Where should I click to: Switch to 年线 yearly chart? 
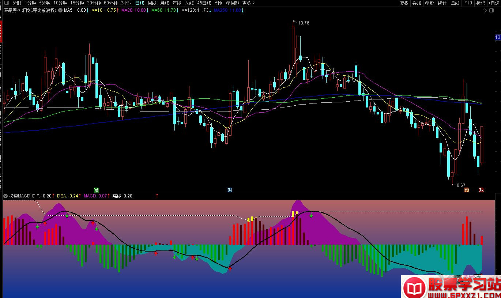tap(177, 3)
